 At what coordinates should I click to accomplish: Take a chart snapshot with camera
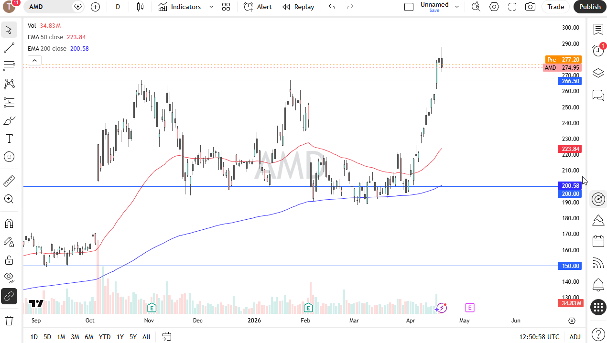pos(530,7)
